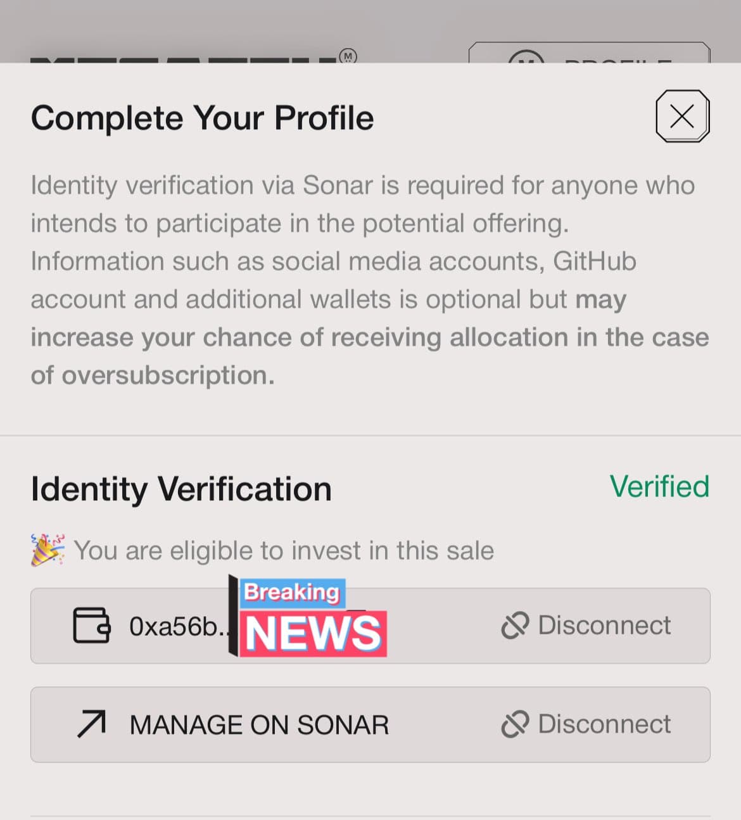Tap the party popper emoji

click(x=47, y=550)
